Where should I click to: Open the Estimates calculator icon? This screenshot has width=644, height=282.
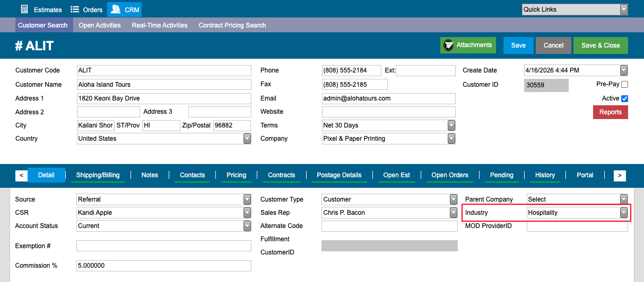point(24,10)
